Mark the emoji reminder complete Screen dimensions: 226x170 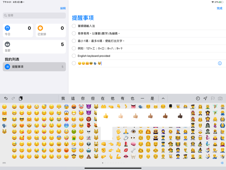(74, 63)
